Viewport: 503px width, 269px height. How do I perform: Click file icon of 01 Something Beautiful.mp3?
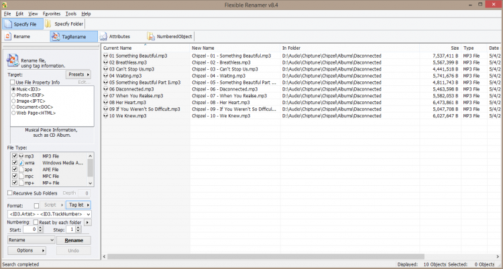(105, 56)
